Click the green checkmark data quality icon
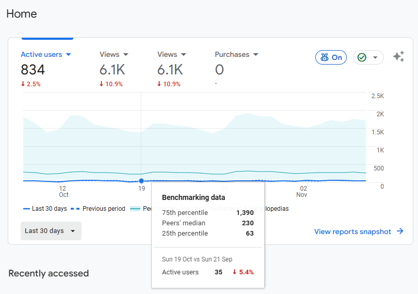The image size is (418, 294). pos(362,57)
